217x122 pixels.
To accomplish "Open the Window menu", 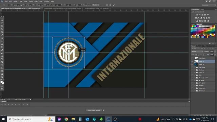I will coord(47,1).
